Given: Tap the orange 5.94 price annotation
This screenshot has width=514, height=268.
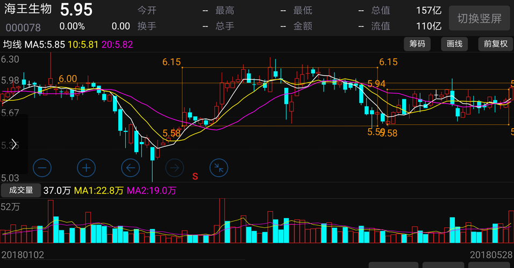Looking at the screenshot, I should [x=376, y=84].
